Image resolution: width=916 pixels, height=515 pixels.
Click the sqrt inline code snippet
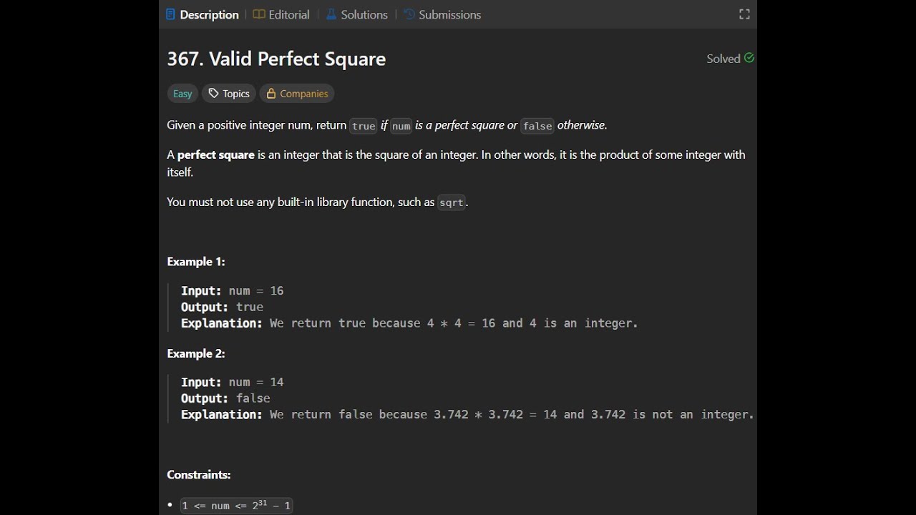point(452,202)
